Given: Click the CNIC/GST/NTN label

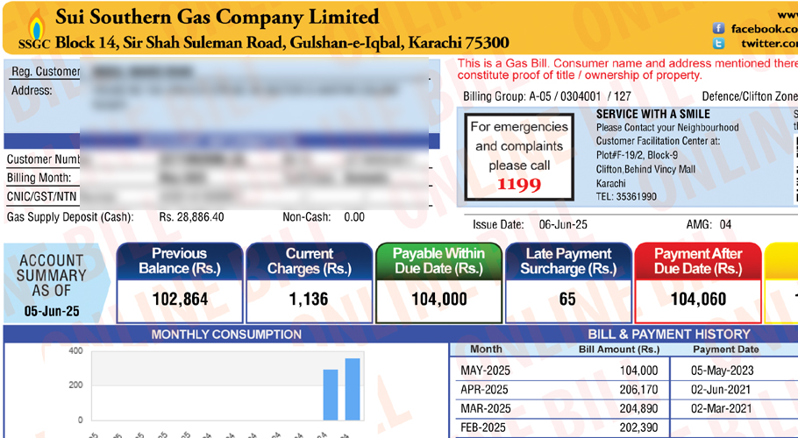Looking at the screenshot, I should 42,196.
